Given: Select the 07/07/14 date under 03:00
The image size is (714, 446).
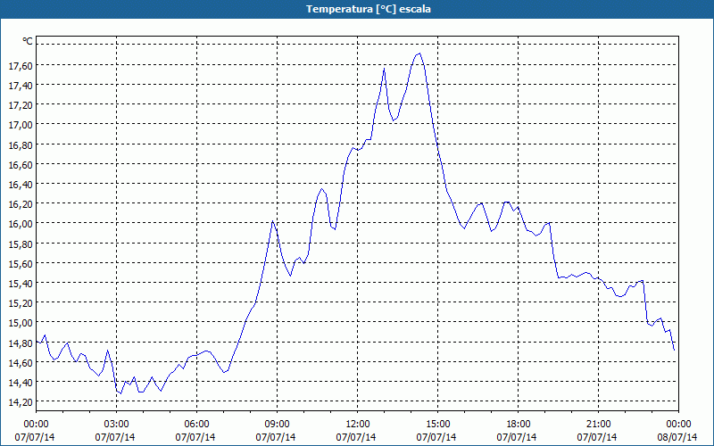Looking at the screenshot, I should (115, 437).
